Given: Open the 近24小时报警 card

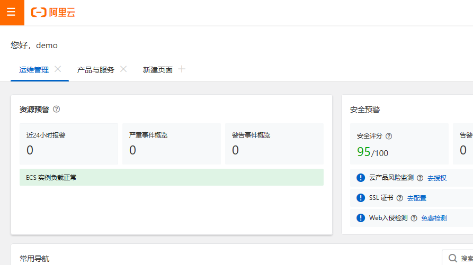Looking at the screenshot, I should (x=68, y=144).
